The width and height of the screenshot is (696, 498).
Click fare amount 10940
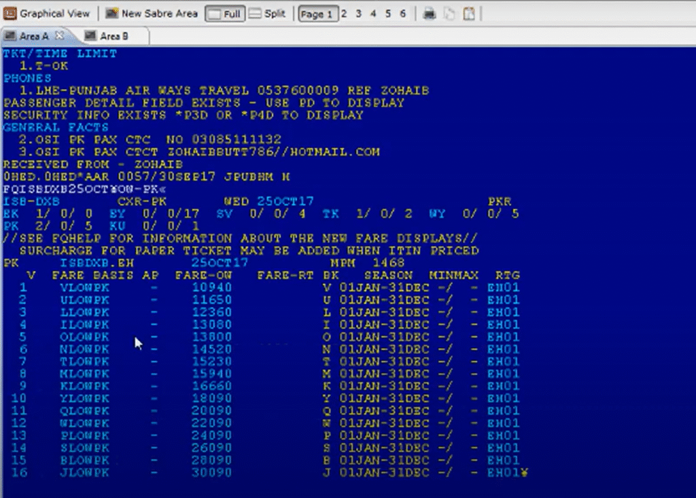212,288
